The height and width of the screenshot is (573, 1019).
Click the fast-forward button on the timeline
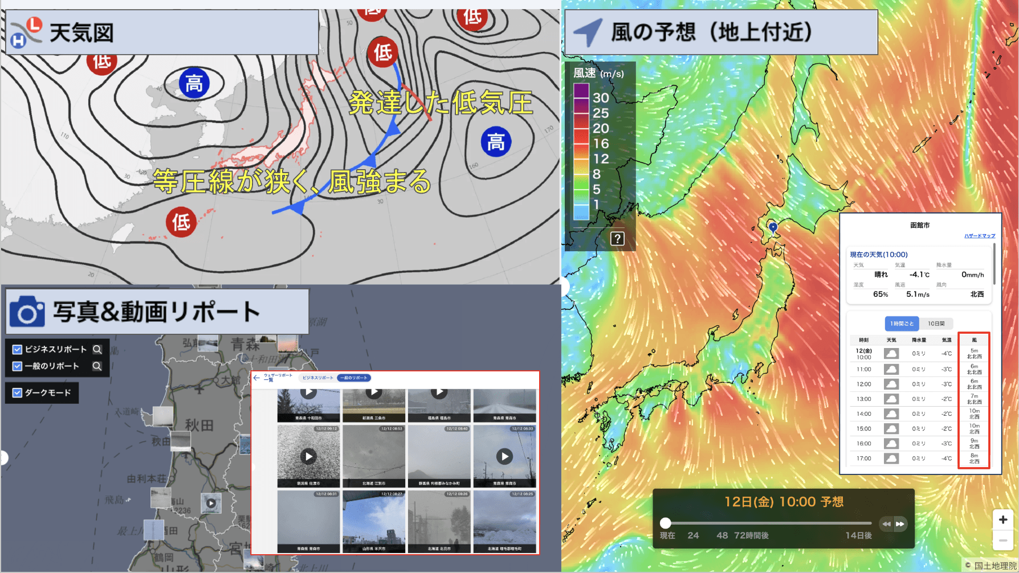(x=900, y=524)
